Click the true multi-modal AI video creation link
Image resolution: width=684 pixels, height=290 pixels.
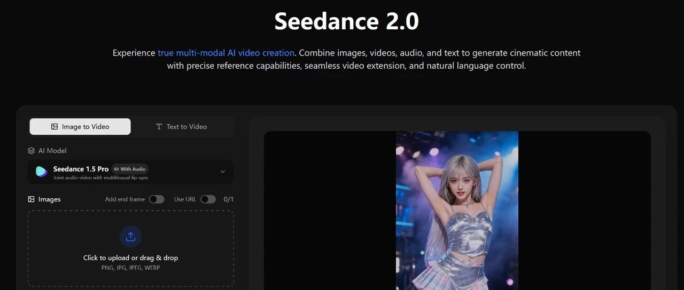[x=226, y=53]
